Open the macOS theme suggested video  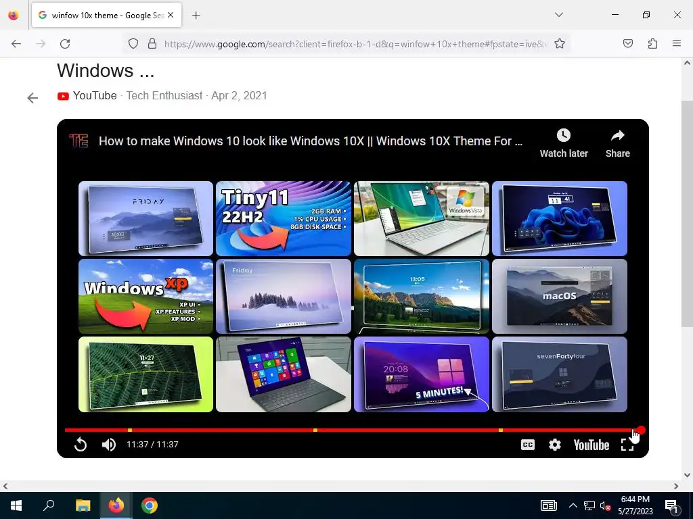tap(560, 296)
